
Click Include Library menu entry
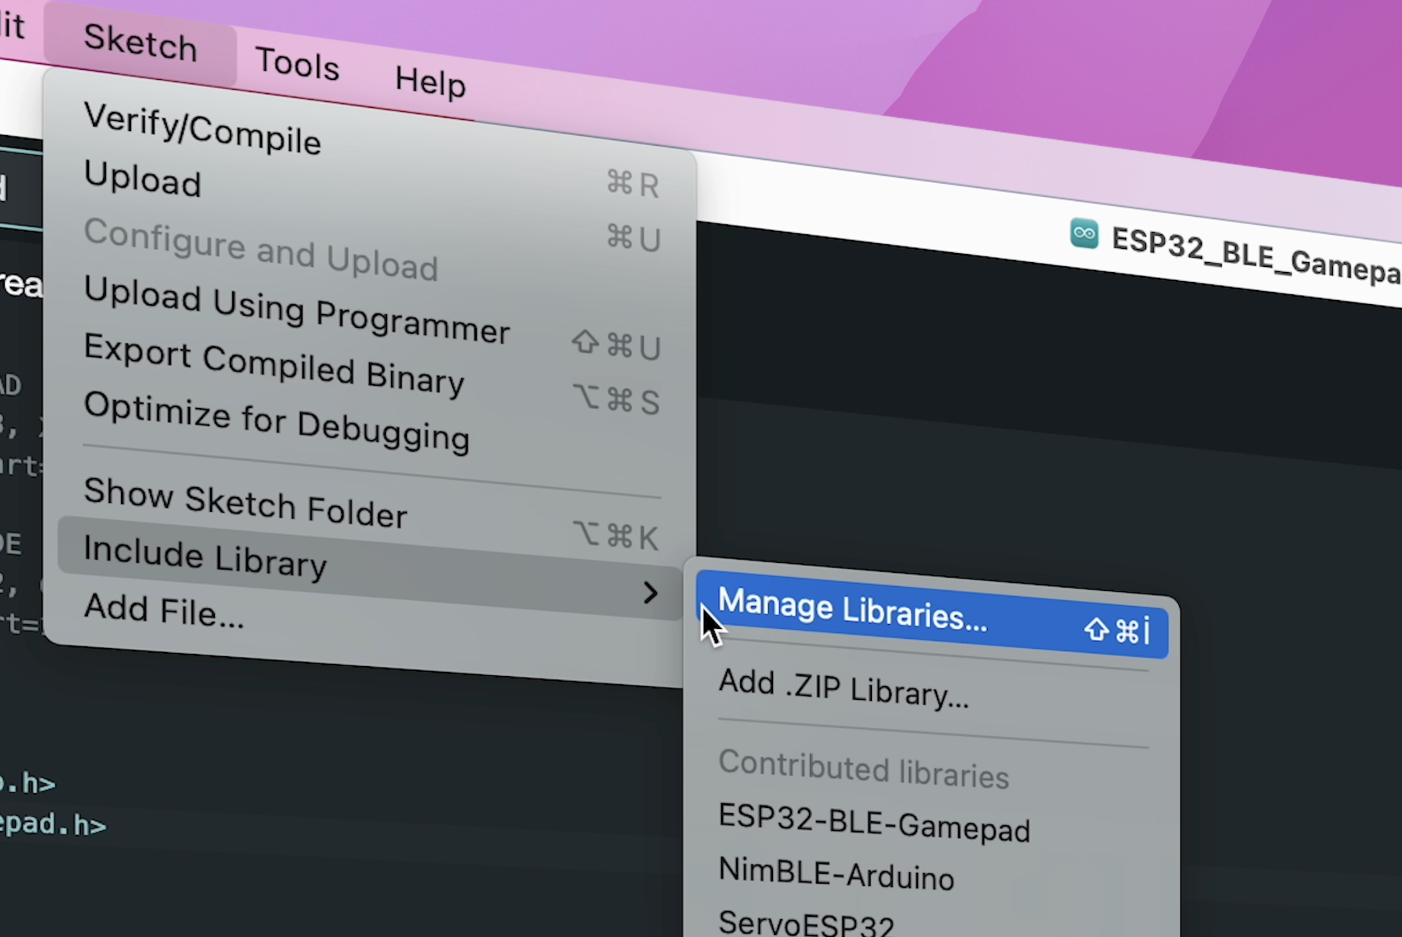pos(205,557)
